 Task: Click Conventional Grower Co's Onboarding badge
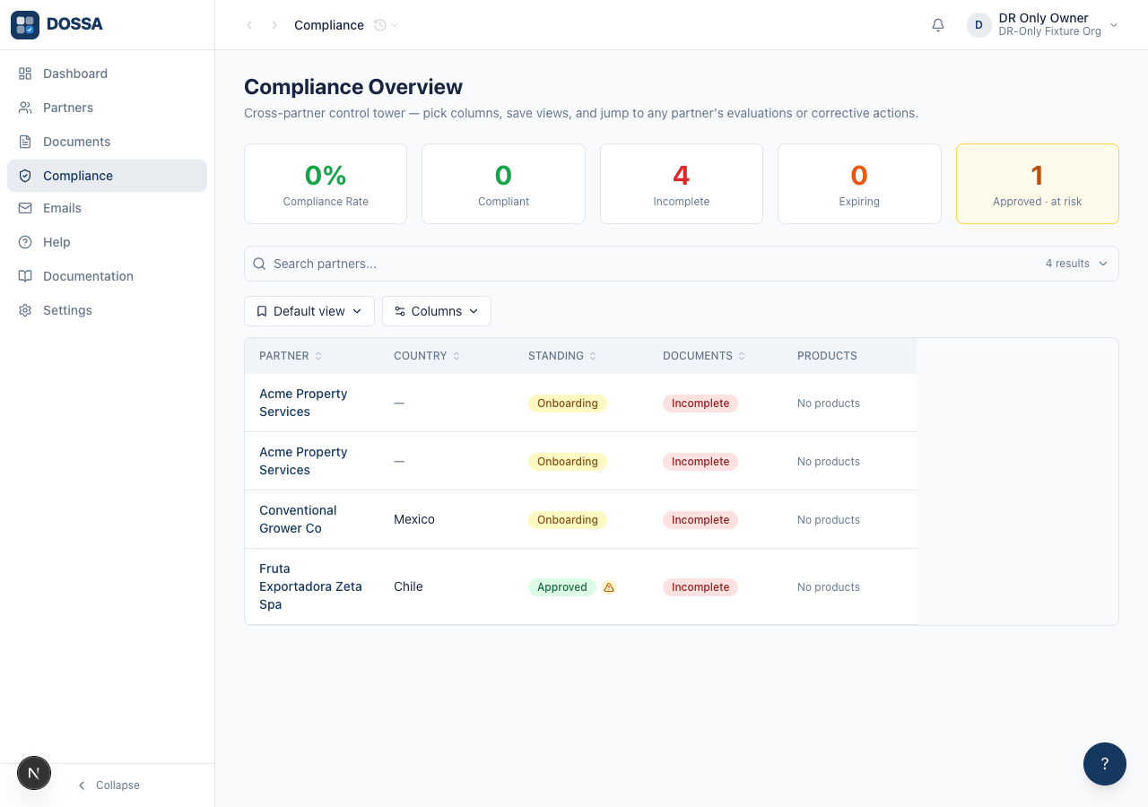click(x=568, y=520)
